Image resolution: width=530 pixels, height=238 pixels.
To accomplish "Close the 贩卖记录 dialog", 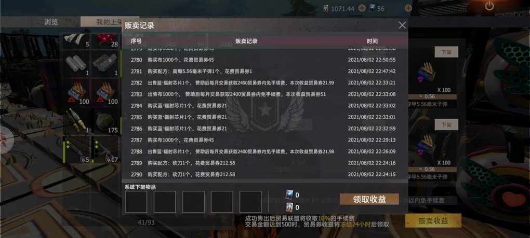I will tap(402, 25).
